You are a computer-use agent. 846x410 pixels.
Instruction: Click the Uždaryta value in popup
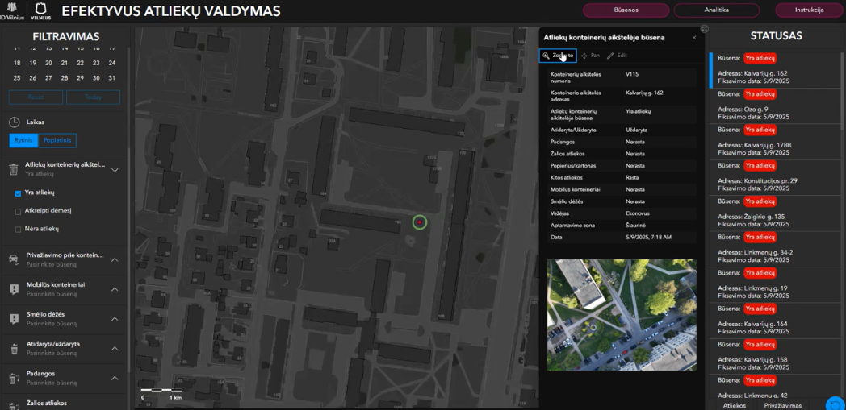(x=636, y=130)
